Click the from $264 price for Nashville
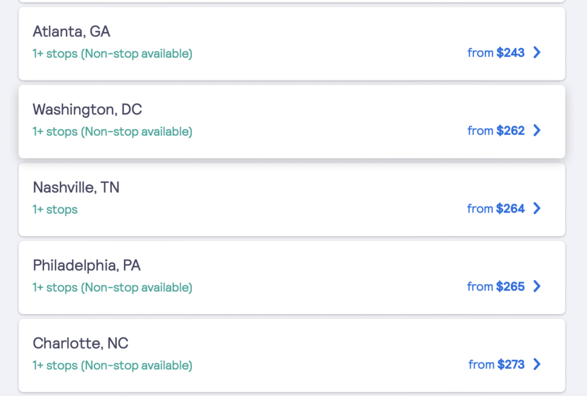The width and height of the screenshot is (587, 396). click(495, 208)
